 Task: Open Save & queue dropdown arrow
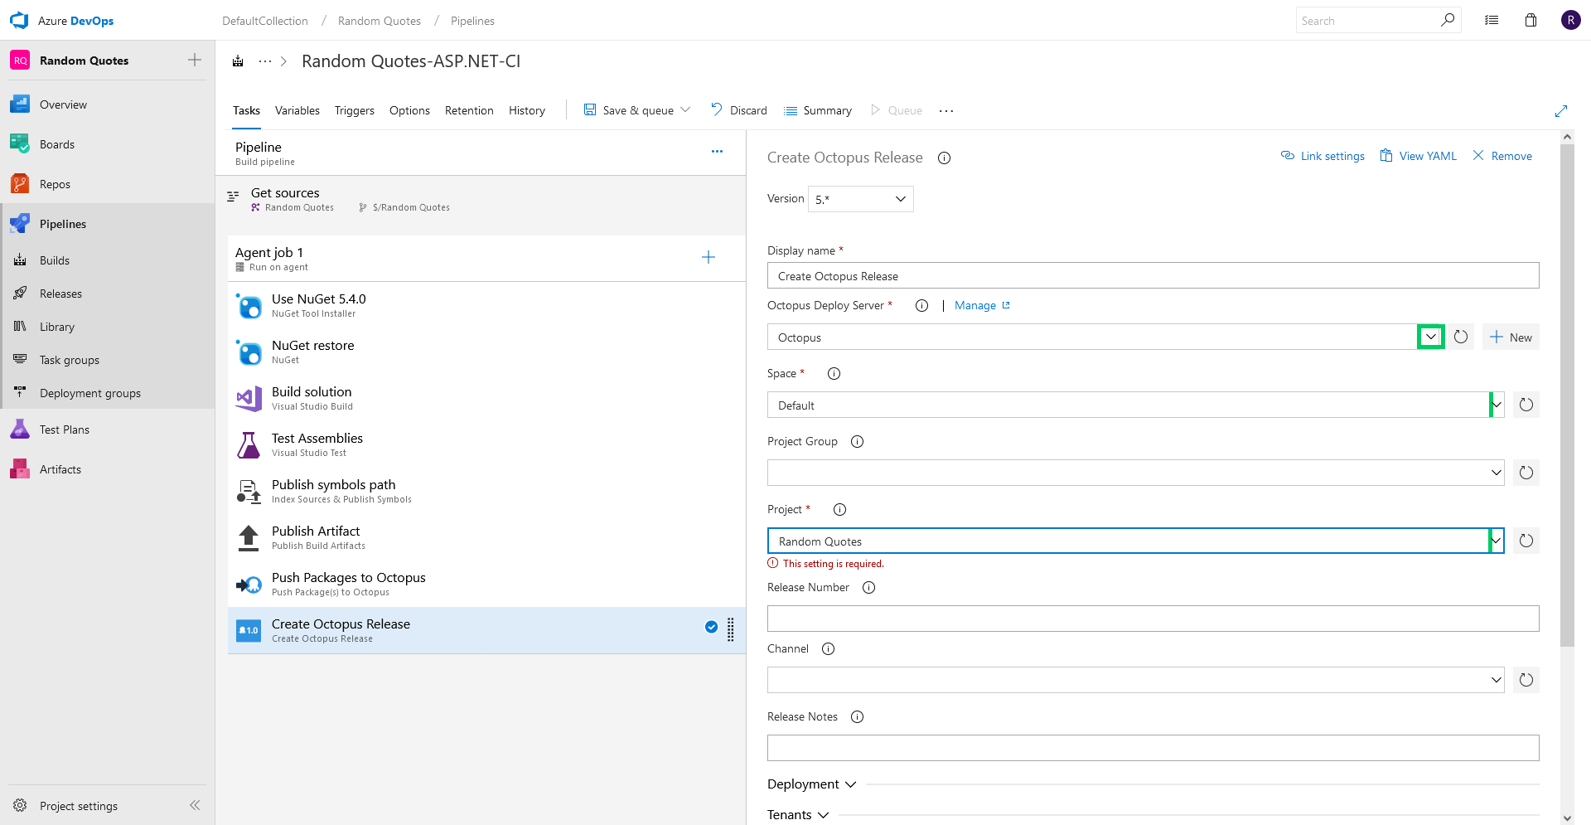(685, 110)
